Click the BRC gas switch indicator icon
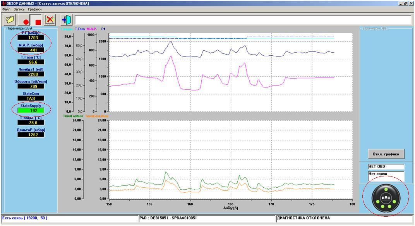 pos(386,198)
